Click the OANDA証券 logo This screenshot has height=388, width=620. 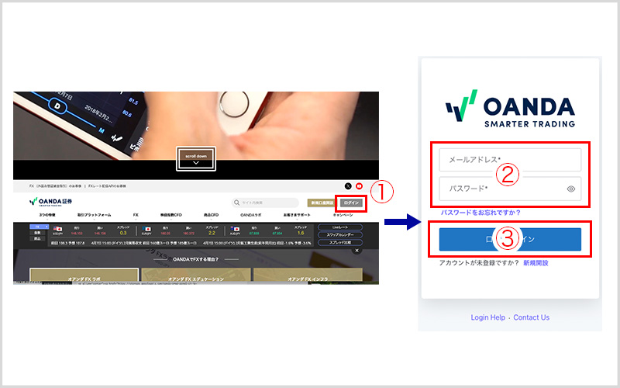pos(50,203)
